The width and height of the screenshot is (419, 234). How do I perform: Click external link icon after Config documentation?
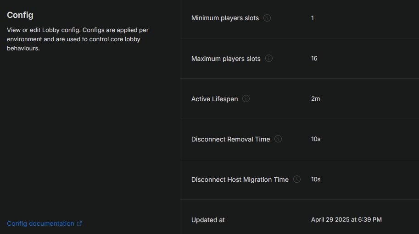[x=79, y=223]
